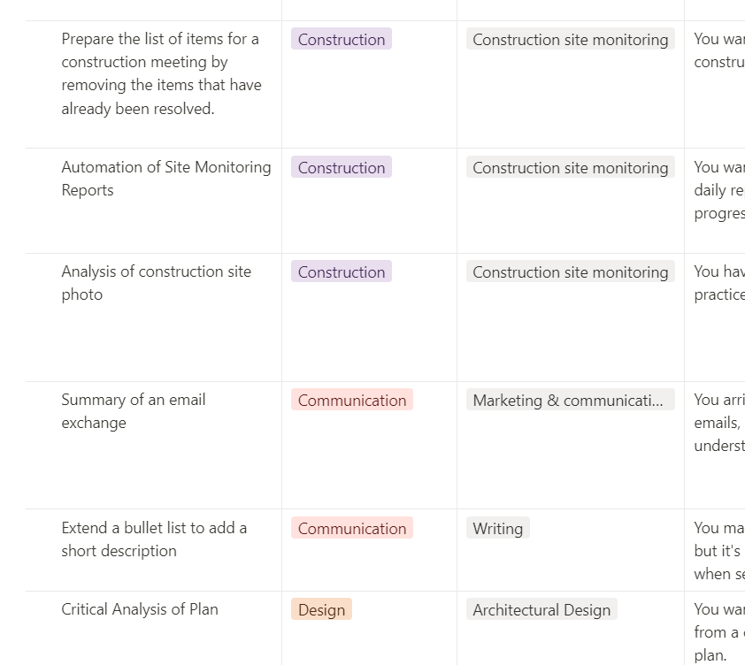Screen dimensions: 745x665
Task: Click the Architectural Design tag
Action: (541, 610)
